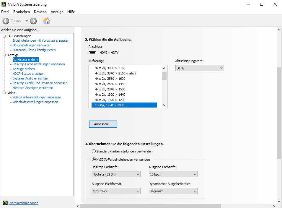This screenshot has width=282, height=208.
Task: Open the Ausgabe-Farbtiefe dropdown
Action: (173, 174)
